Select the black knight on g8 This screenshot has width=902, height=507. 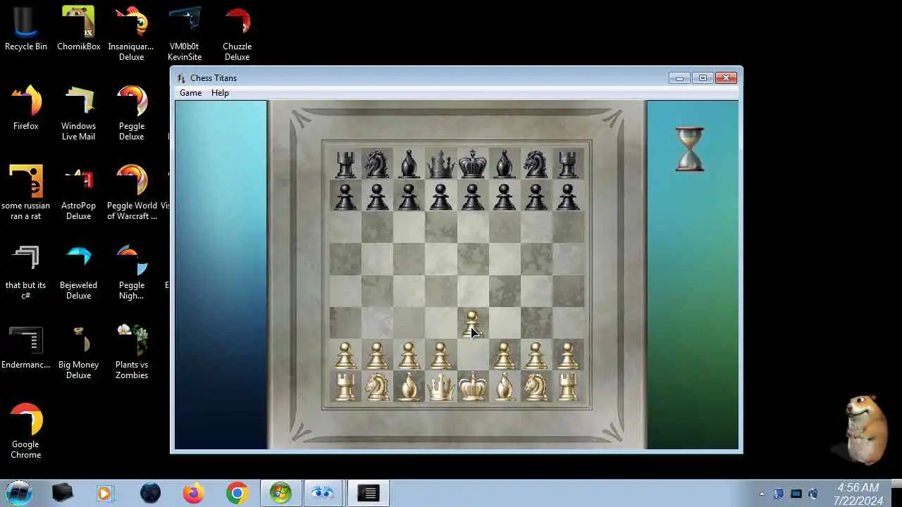(x=536, y=165)
